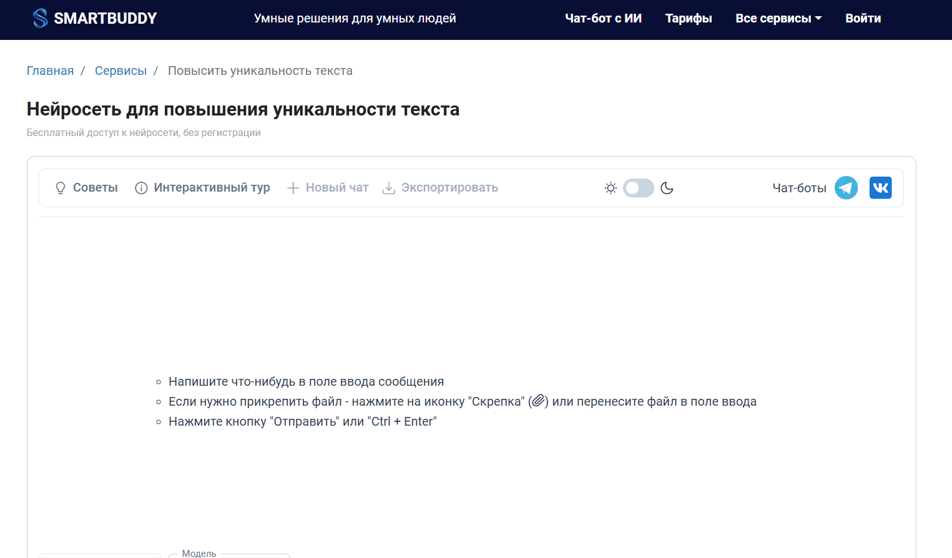Create a Новый чат with the plus icon
This screenshot has width=952, height=558.
click(328, 188)
